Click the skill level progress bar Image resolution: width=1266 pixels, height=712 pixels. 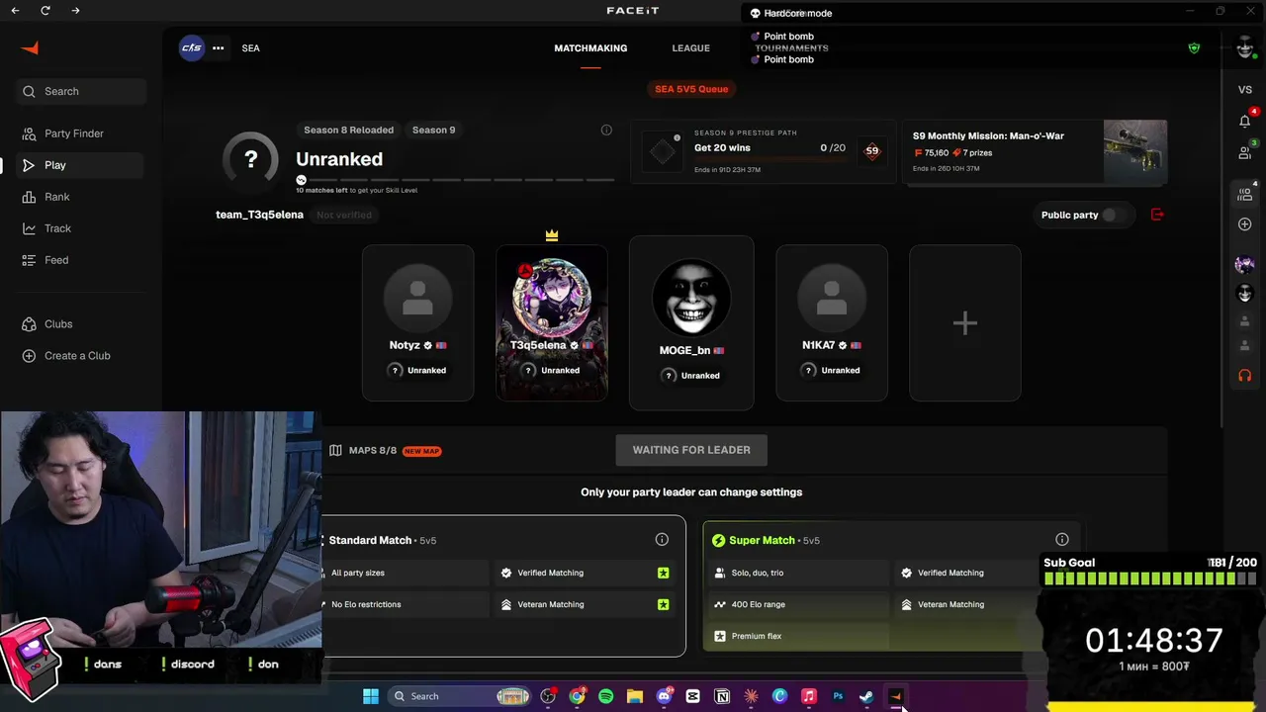[x=456, y=180]
